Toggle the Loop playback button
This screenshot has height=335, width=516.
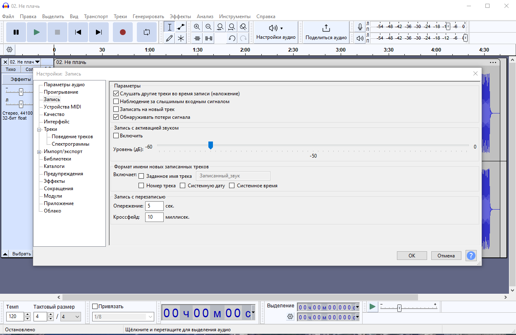pos(147,32)
